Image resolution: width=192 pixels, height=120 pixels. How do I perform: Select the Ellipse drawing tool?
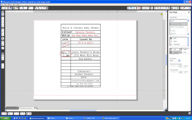coord(3,26)
